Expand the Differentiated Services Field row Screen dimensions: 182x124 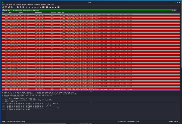tap(4, 100)
